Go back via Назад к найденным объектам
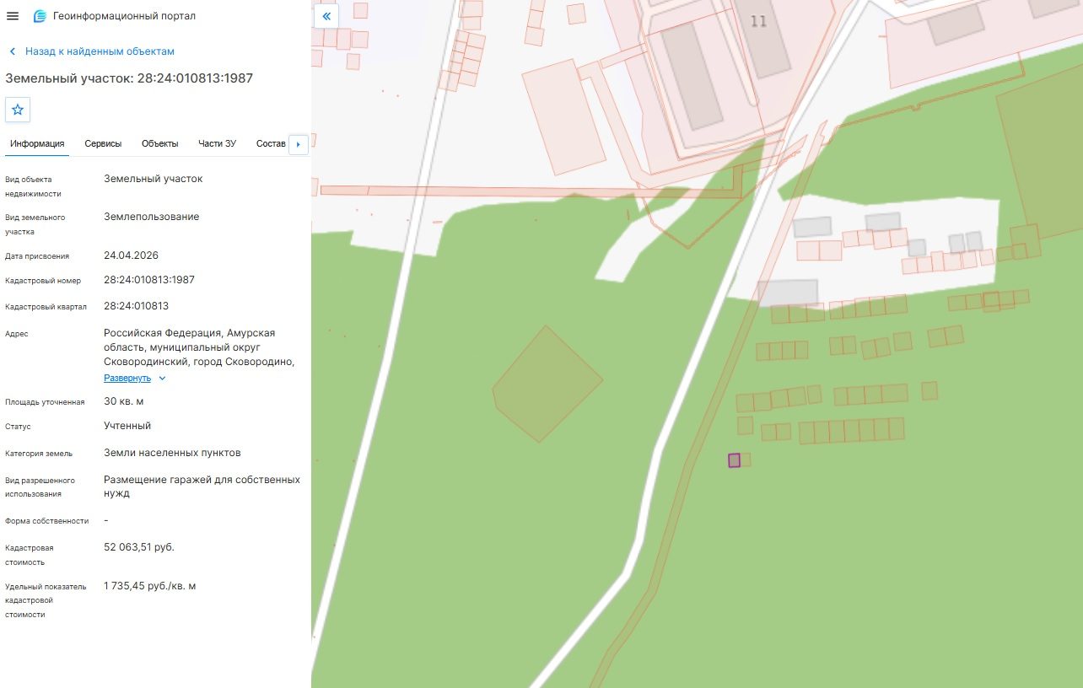The height and width of the screenshot is (688, 1083). pos(92,51)
